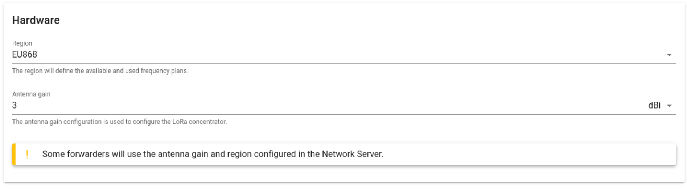687x186 pixels.
Task: Click the dBi unit label
Action: tap(654, 105)
